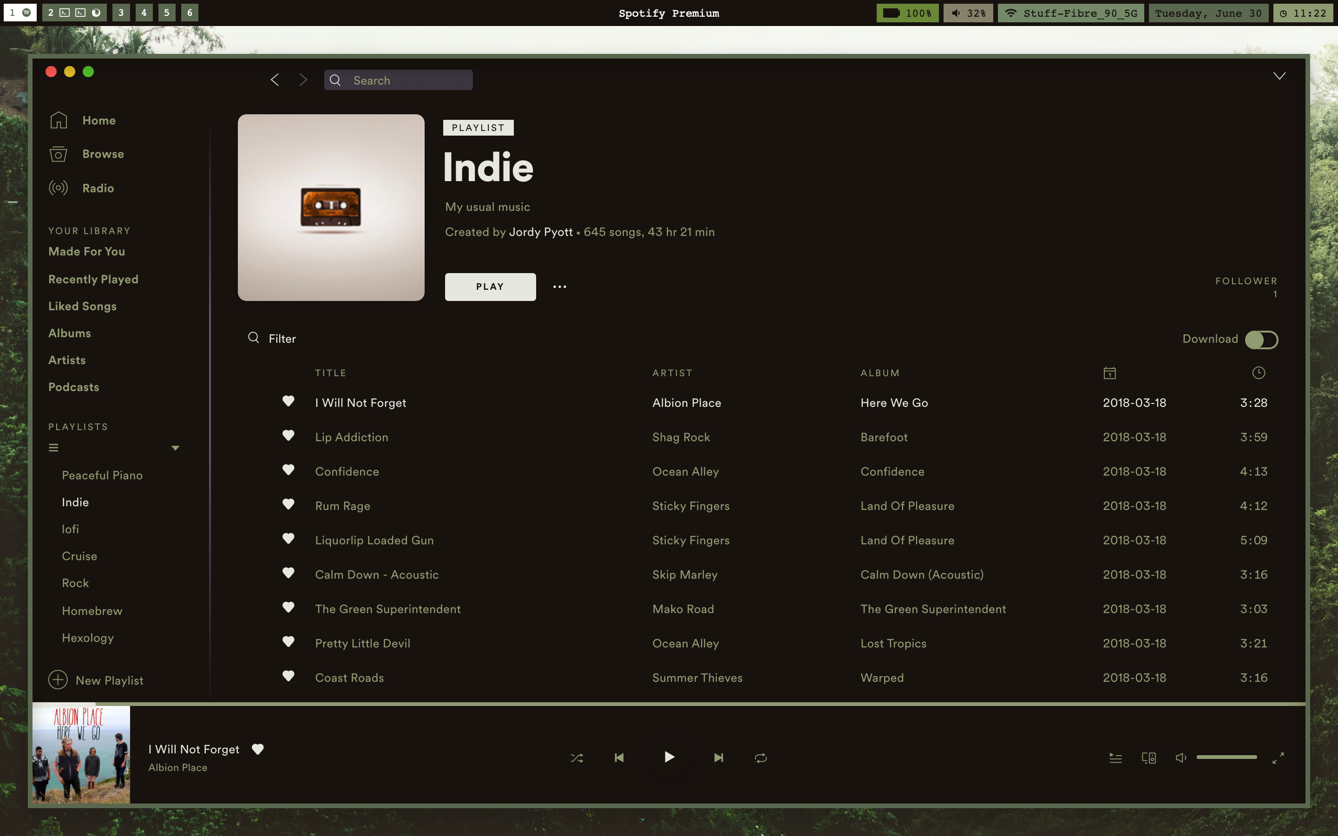Sort by TITLE column header
The height and width of the screenshot is (836, 1338).
click(331, 373)
